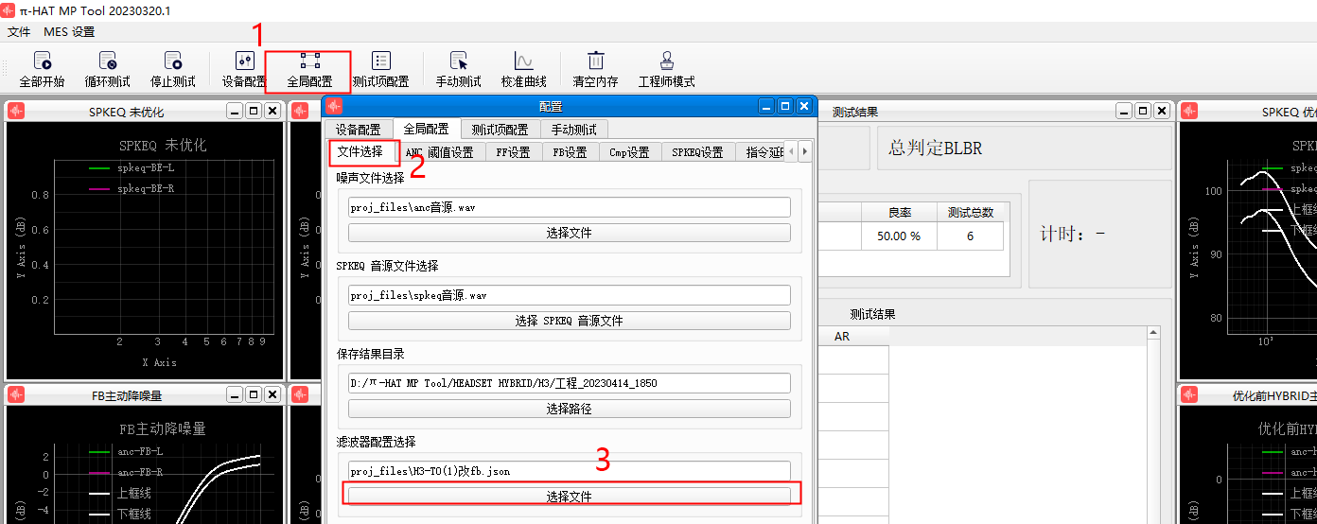1317x524 pixels.
Task: Click the 配置 dialog title icon
Action: 333,106
